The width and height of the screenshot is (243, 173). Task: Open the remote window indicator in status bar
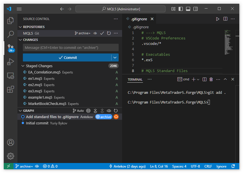[9, 166]
